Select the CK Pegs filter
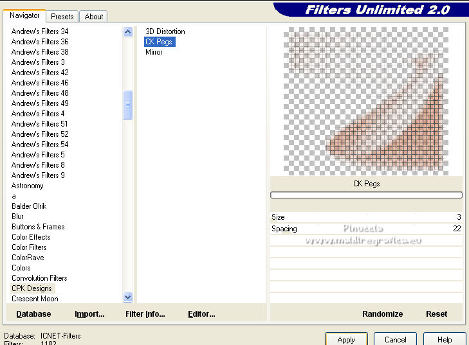469x345 pixels. (x=160, y=42)
